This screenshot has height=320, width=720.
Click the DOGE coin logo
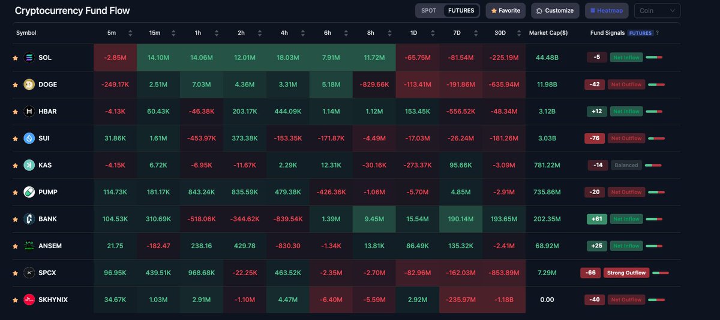pyautogui.click(x=29, y=84)
